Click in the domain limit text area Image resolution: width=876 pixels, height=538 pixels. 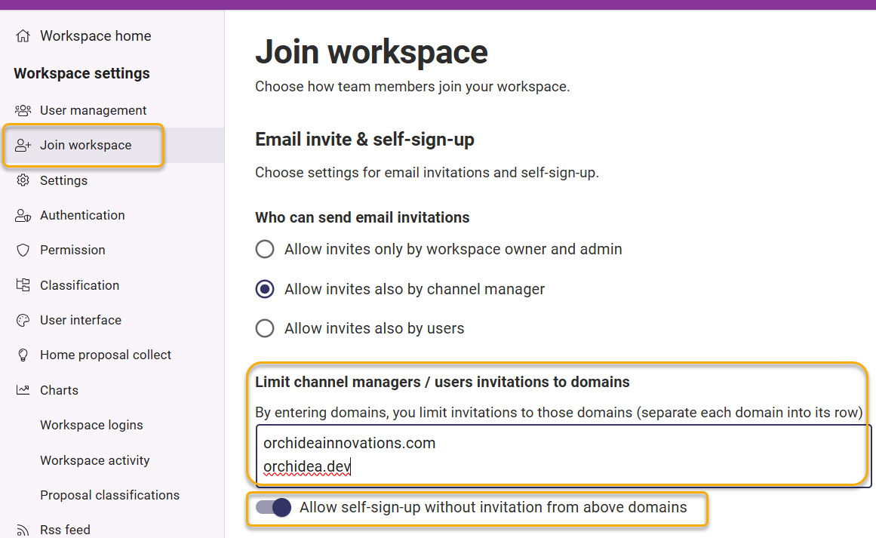point(558,454)
